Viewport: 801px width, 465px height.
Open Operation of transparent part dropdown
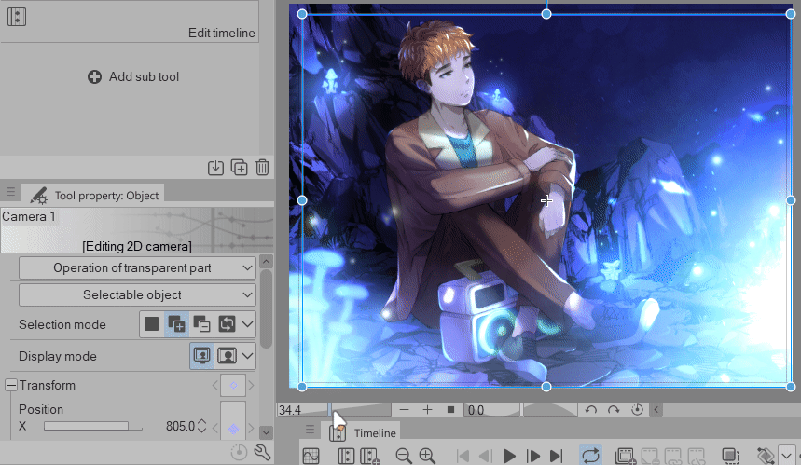pyautogui.click(x=137, y=268)
